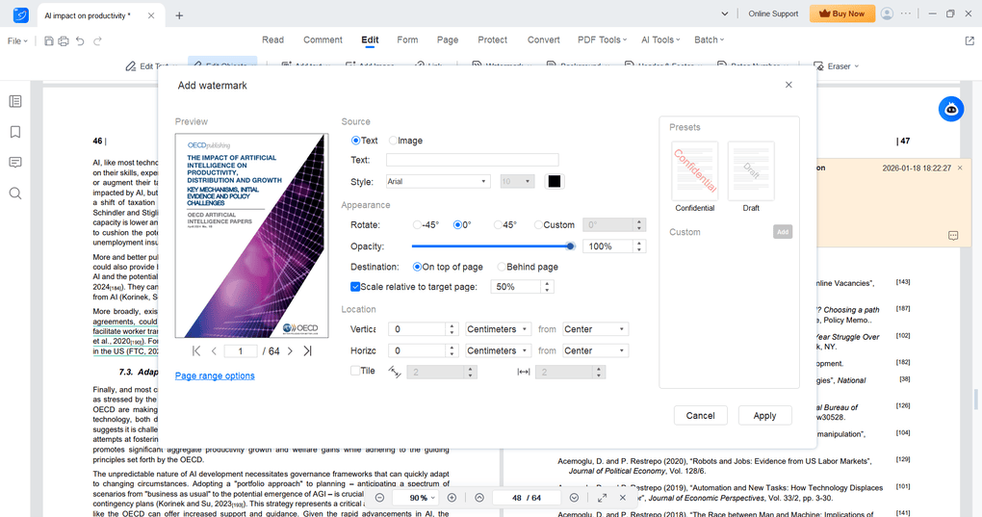The image size is (982, 517).
Task: Select On top of page destination
Action: point(417,267)
